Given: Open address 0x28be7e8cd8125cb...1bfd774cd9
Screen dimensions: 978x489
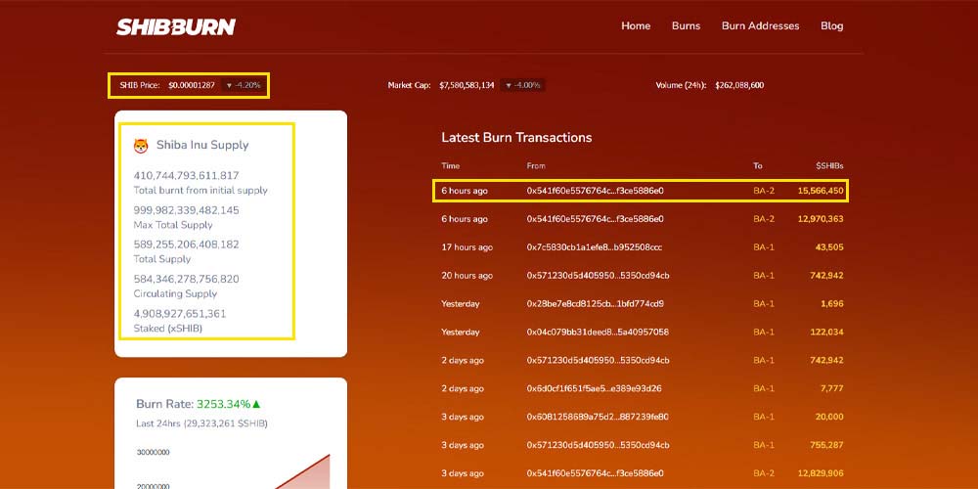Looking at the screenshot, I should coord(595,304).
